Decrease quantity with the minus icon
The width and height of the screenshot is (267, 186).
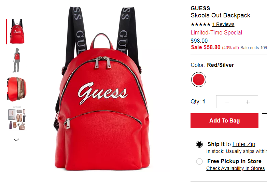227,102
